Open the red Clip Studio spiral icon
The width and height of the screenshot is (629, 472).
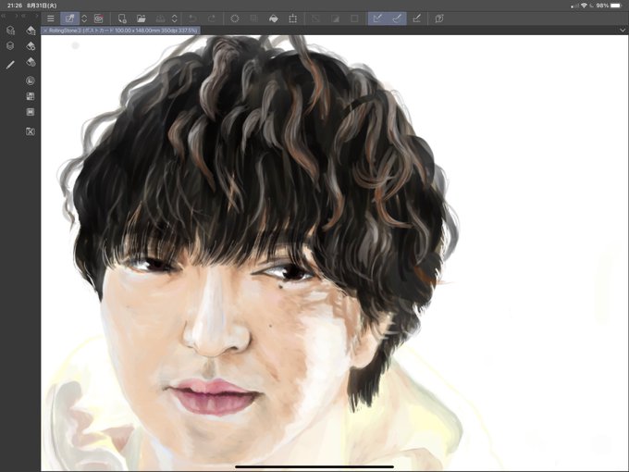pos(99,19)
